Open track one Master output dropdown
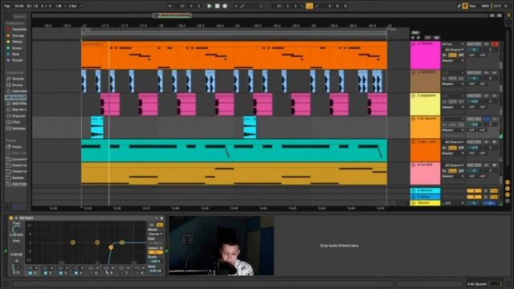 453,61
